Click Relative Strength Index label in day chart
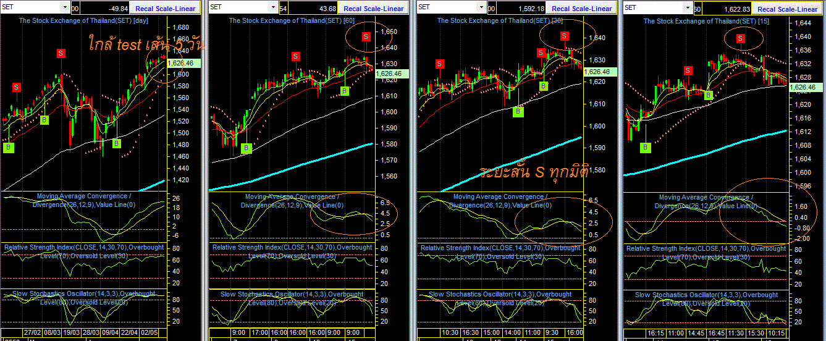 coord(84,251)
